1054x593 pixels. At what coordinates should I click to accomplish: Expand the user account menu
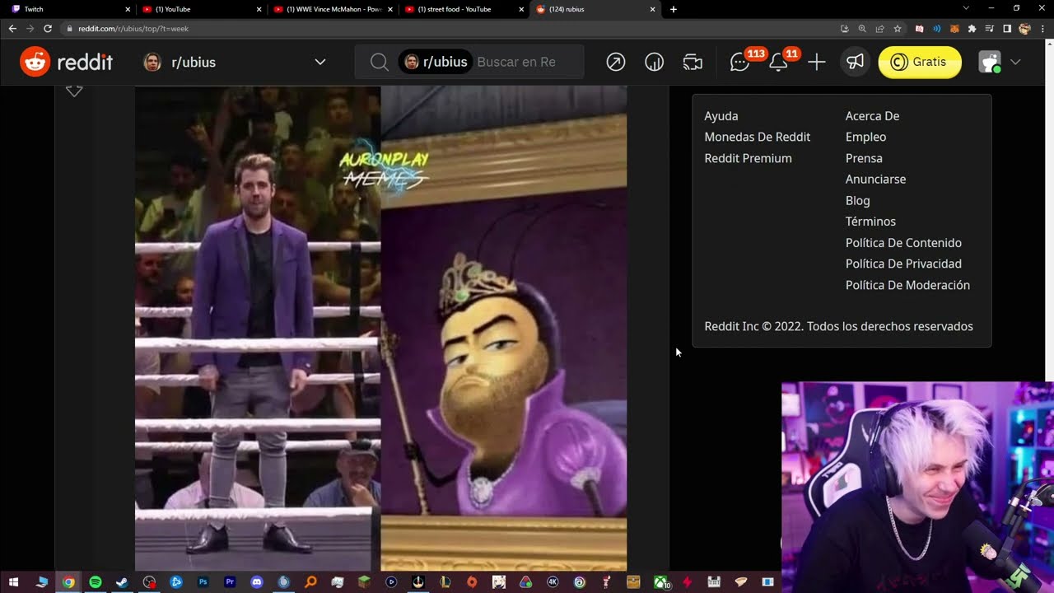pos(1000,62)
